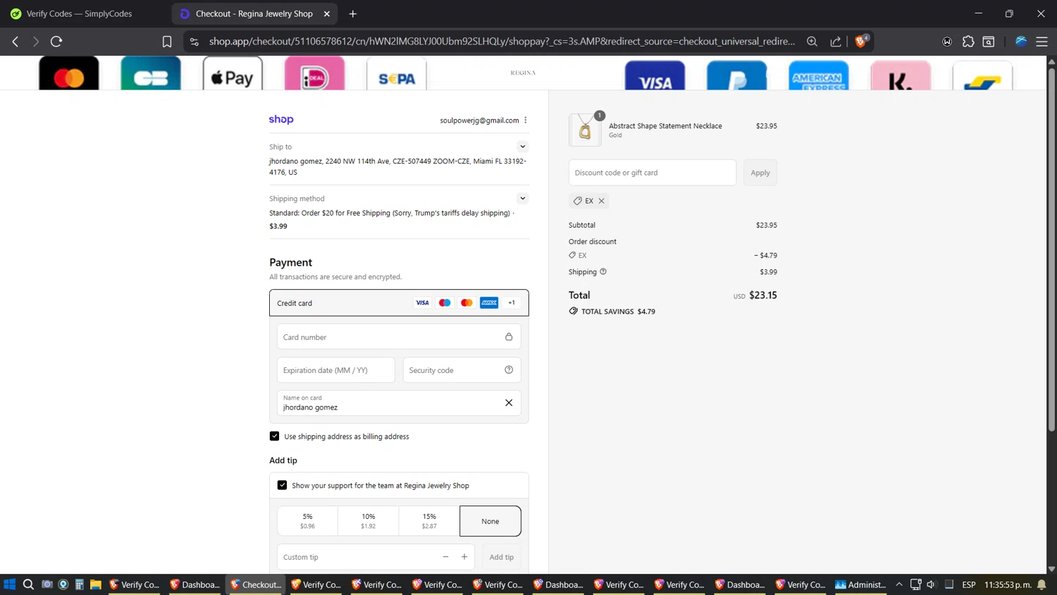This screenshot has height=595, width=1057.
Task: Show more card brands +1 badge
Action: tap(512, 302)
